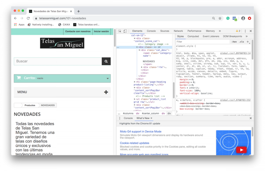Open the Network panel tab
This screenshot has height=171, width=265.
[x=178, y=31]
